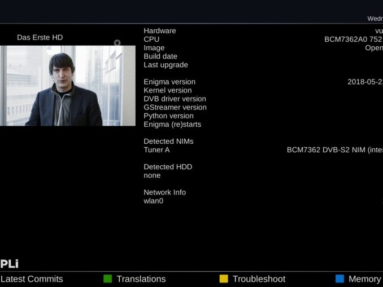Select the 'none' HDD entry
The width and height of the screenshot is (383, 287).
152,175
